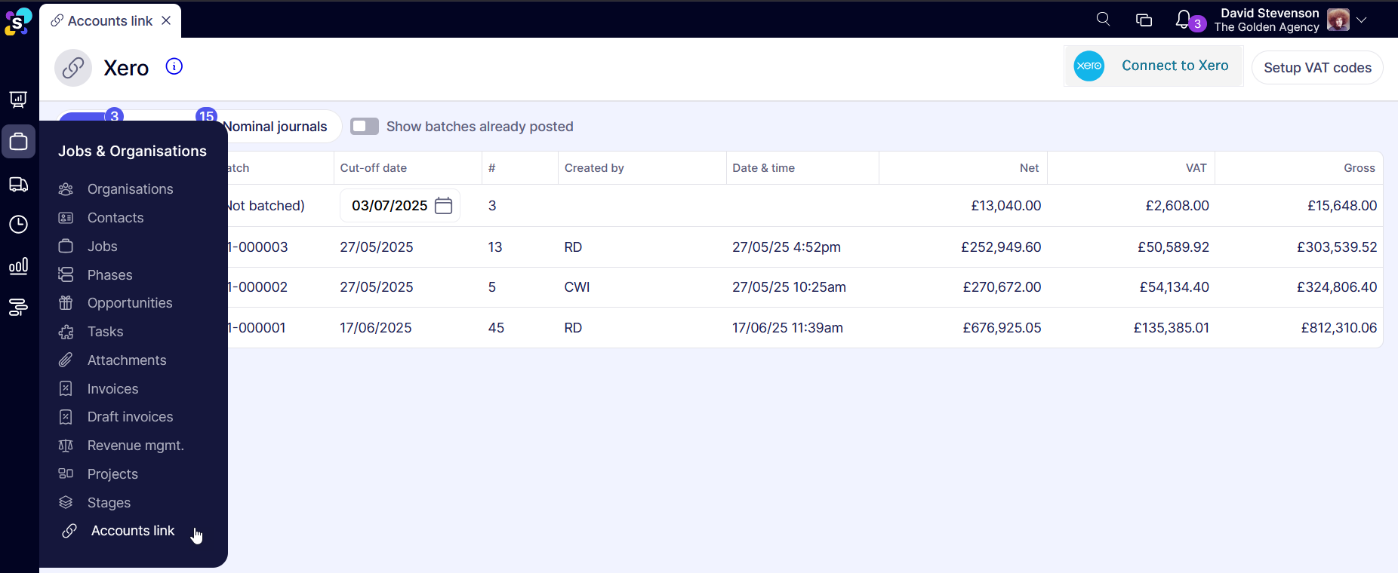
Task: Click the windows stack icon in top bar
Action: tap(1144, 20)
